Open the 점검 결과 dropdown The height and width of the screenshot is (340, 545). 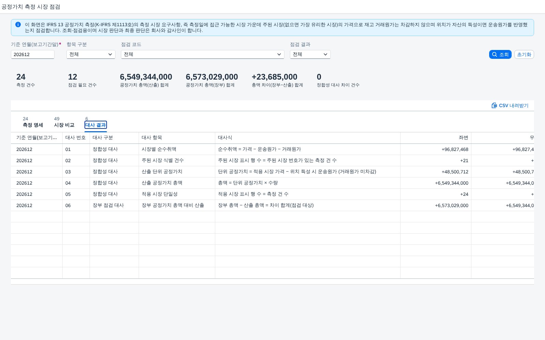coord(310,54)
